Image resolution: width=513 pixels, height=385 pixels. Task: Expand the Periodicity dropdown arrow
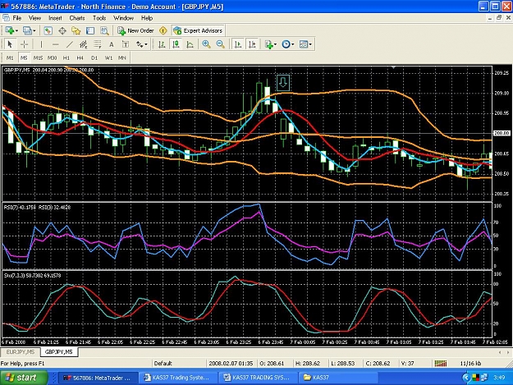pyautogui.click(x=293, y=44)
